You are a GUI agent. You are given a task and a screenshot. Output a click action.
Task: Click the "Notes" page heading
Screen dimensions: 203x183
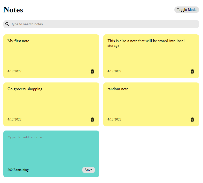[x=13, y=10]
